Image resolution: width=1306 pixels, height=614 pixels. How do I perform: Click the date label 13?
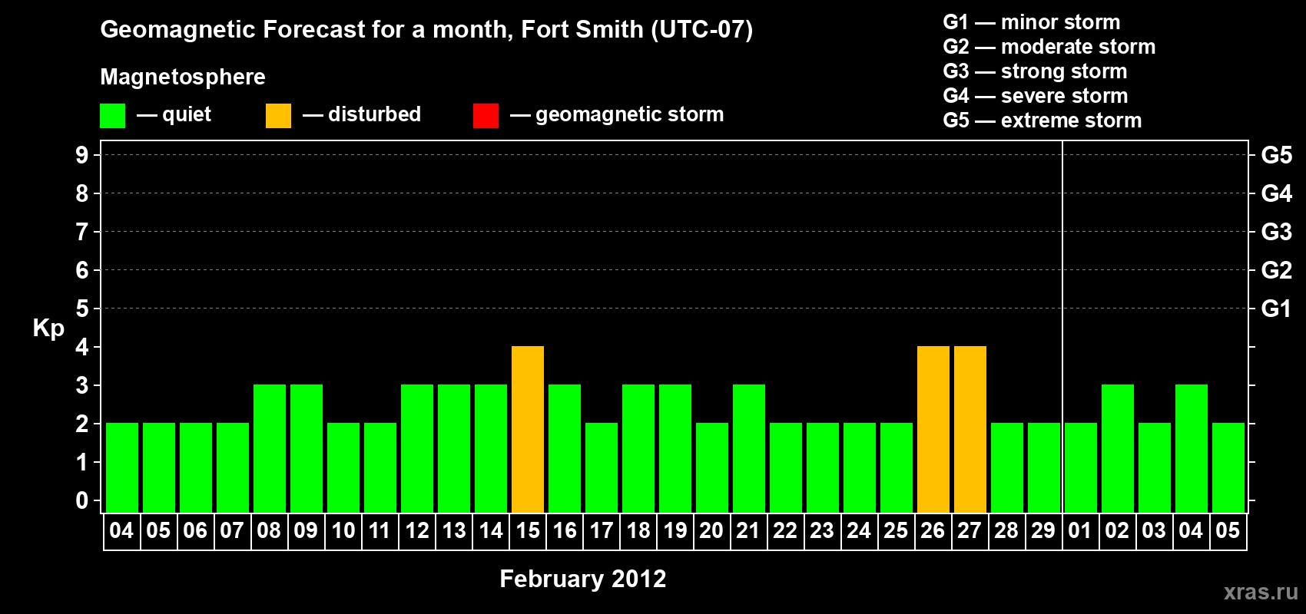tap(454, 531)
